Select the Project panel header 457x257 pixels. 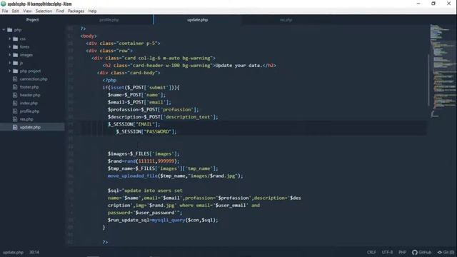coord(32,20)
